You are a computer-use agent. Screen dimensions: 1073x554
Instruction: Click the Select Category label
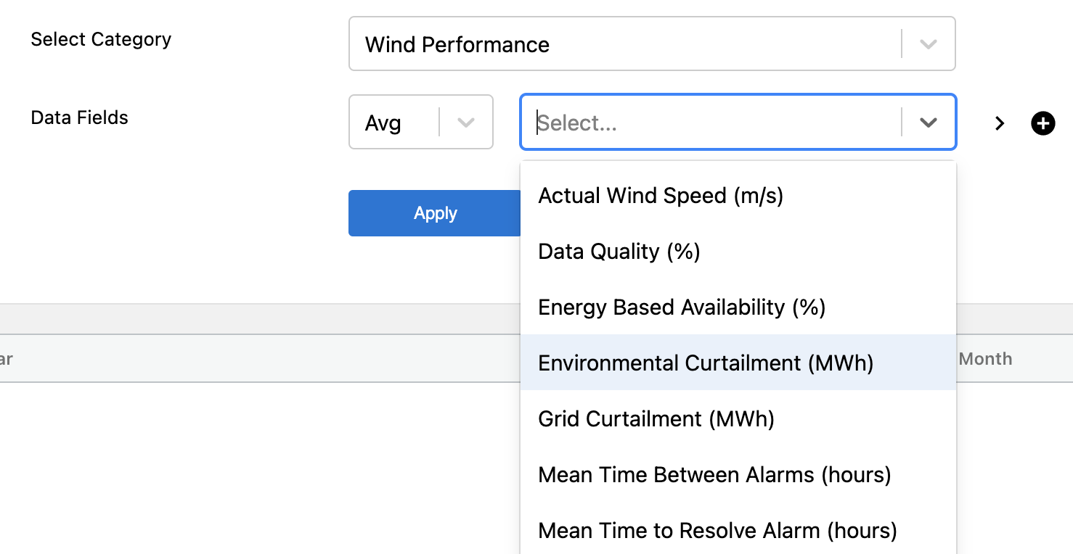101,39
